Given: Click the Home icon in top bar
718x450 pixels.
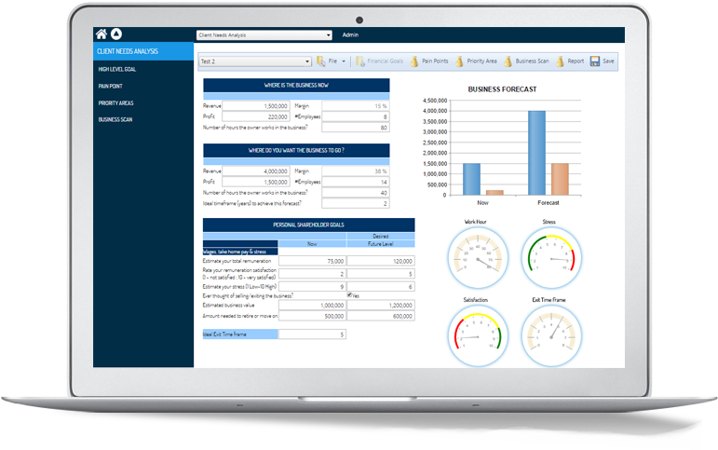Looking at the screenshot, I should click(x=102, y=34).
